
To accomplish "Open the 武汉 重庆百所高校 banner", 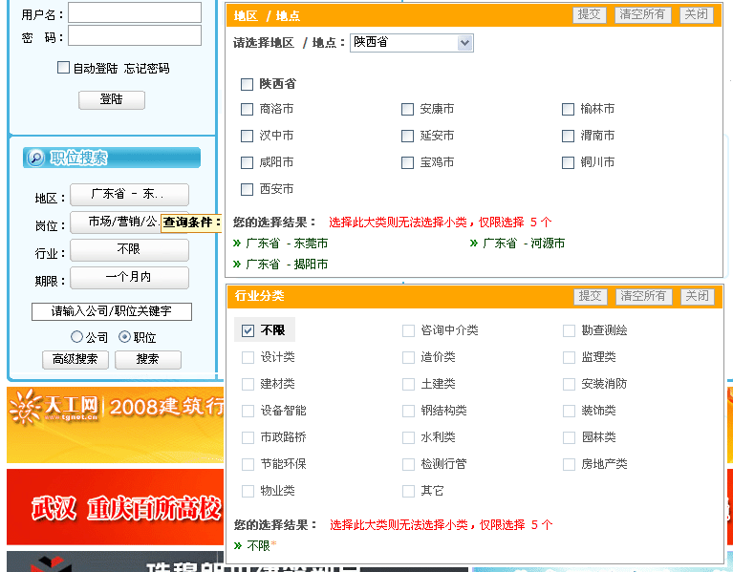I will click(116, 507).
